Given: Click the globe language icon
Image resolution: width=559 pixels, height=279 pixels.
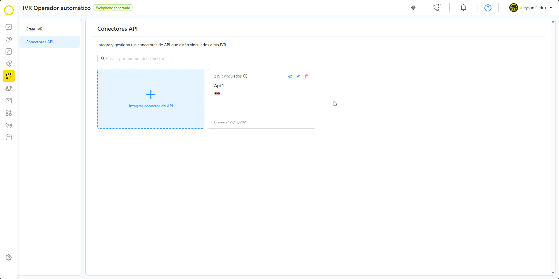Looking at the screenshot, I should point(413,8).
